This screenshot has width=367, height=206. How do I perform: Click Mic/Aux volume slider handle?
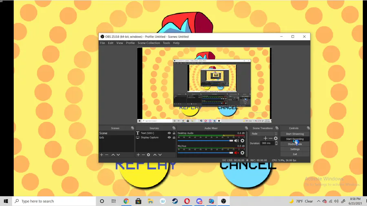click(x=231, y=153)
